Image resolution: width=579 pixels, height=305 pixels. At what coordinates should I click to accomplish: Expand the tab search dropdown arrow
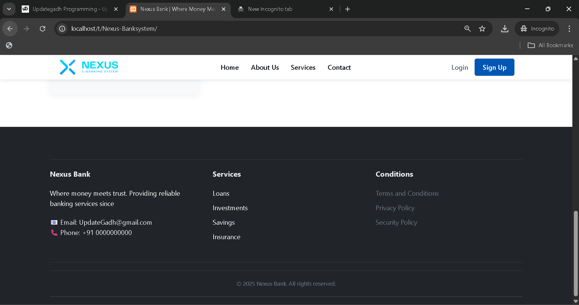pyautogui.click(x=9, y=9)
